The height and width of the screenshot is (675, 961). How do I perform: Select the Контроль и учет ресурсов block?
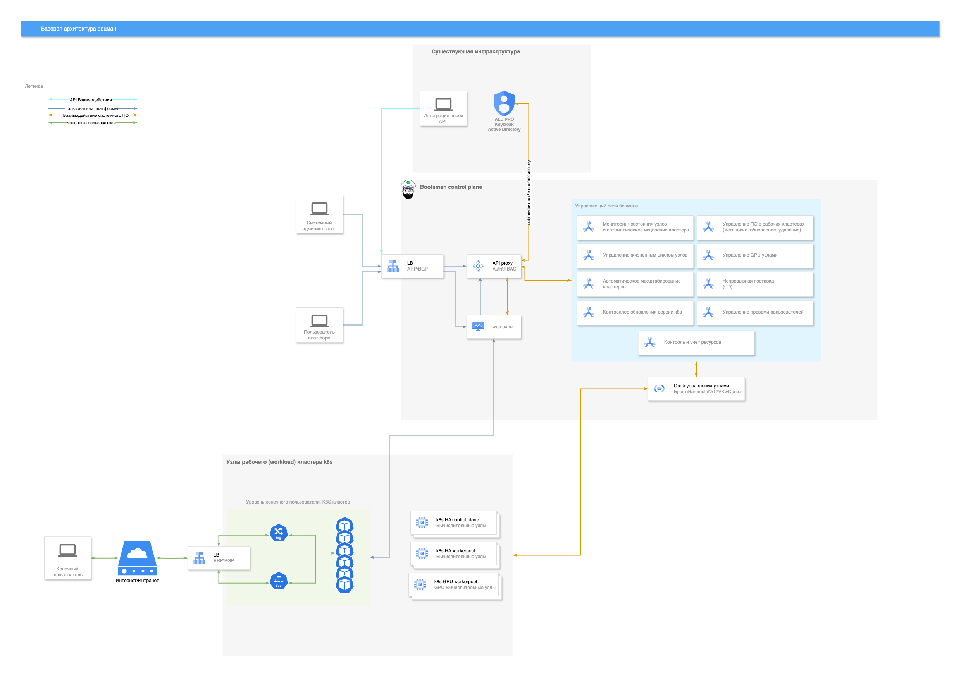(696, 343)
